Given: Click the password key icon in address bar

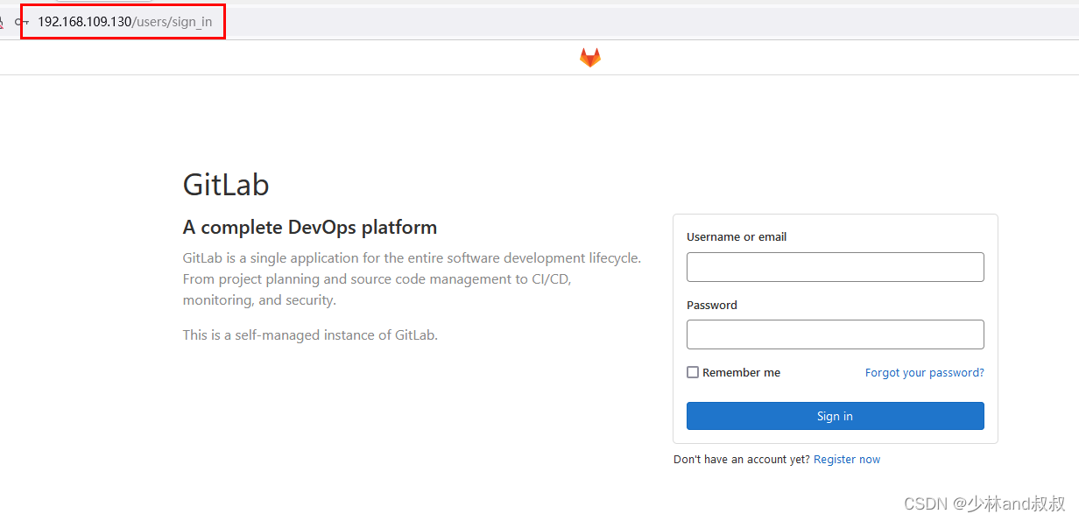Looking at the screenshot, I should pyautogui.click(x=22, y=22).
